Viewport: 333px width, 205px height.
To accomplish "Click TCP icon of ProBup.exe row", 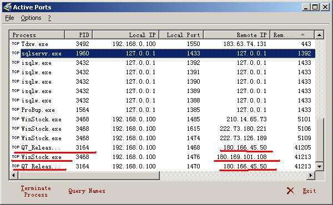I will pos(16,109).
